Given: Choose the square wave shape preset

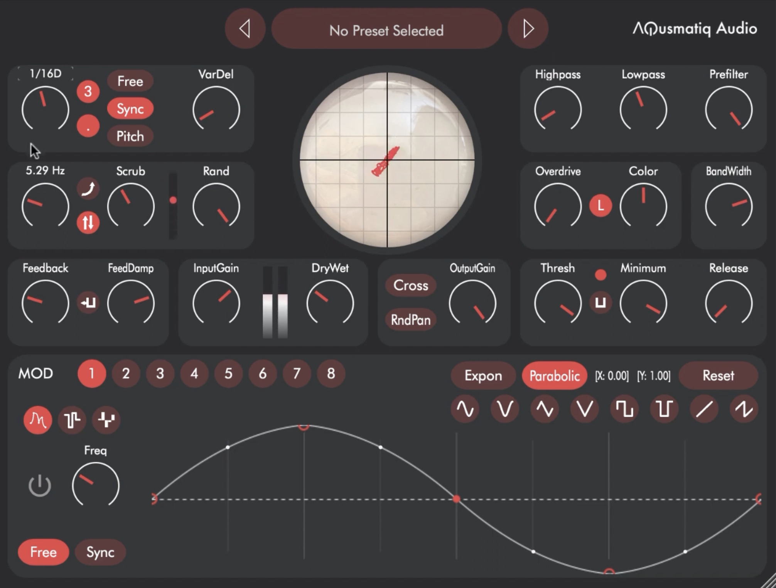Looking at the screenshot, I should 624,409.
